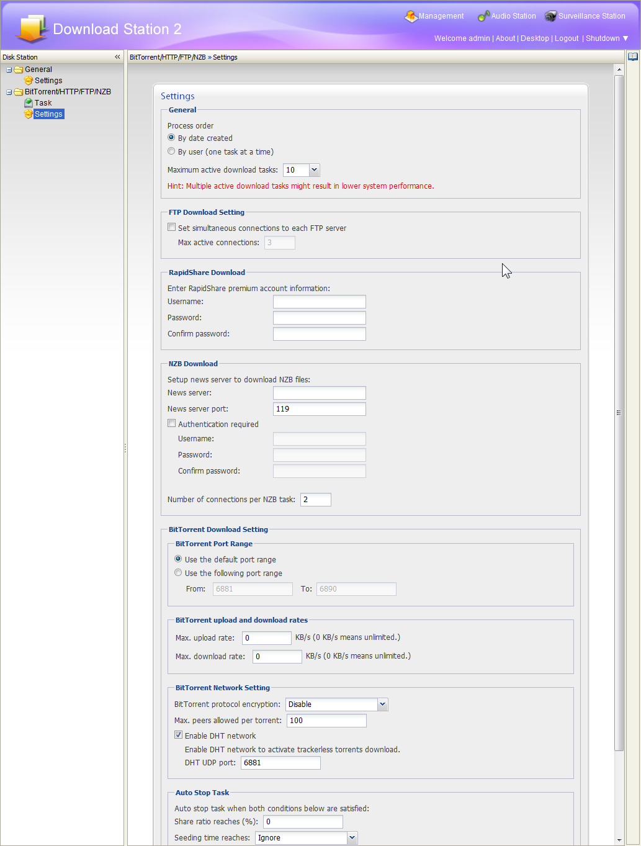
Task: Select Settings under General in tree
Action: [48, 81]
